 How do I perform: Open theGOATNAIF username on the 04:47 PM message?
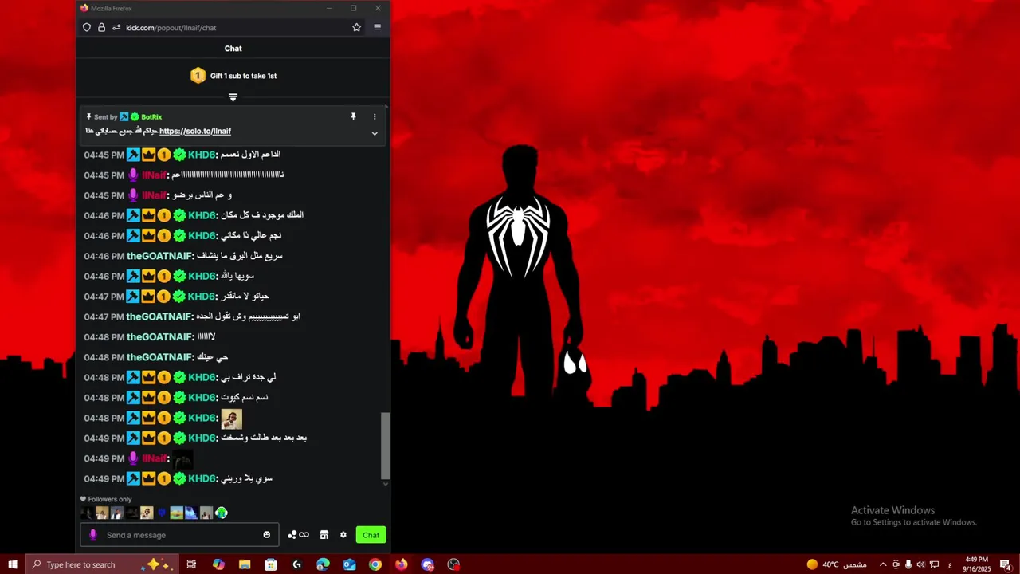(160, 316)
